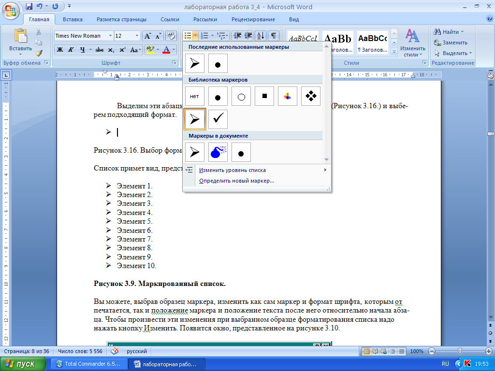The width and height of the screenshot is (495, 371).
Task: Open font color dropdown arrow
Action: click(174, 50)
